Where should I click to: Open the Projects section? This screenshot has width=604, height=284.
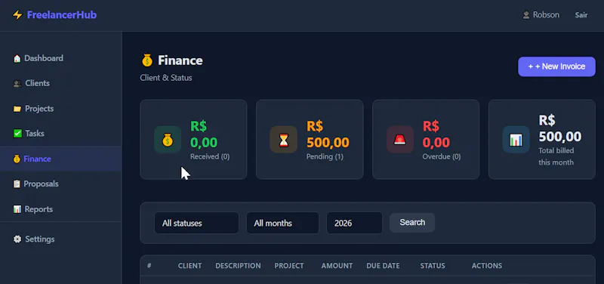point(61,109)
